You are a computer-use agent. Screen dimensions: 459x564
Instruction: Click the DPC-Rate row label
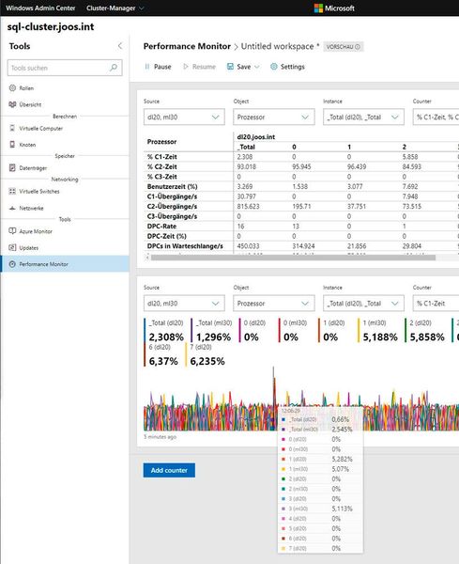click(x=161, y=226)
